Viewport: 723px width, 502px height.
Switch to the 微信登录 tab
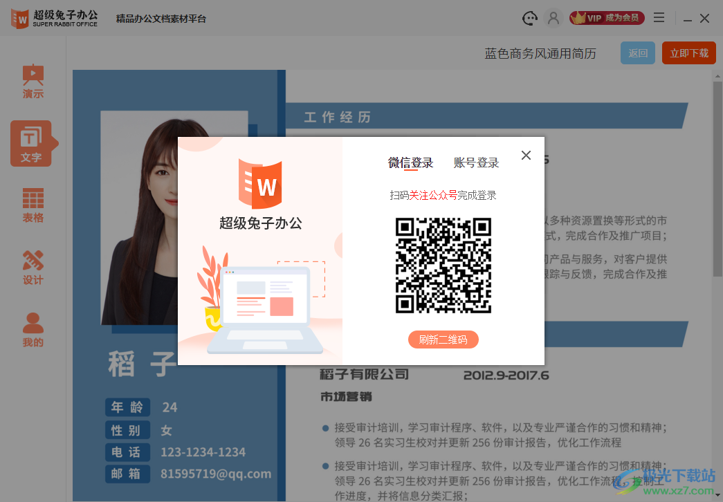pos(410,162)
